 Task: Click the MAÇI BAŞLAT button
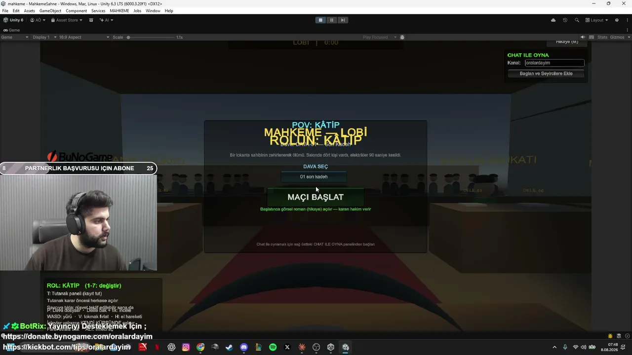pyautogui.click(x=316, y=197)
